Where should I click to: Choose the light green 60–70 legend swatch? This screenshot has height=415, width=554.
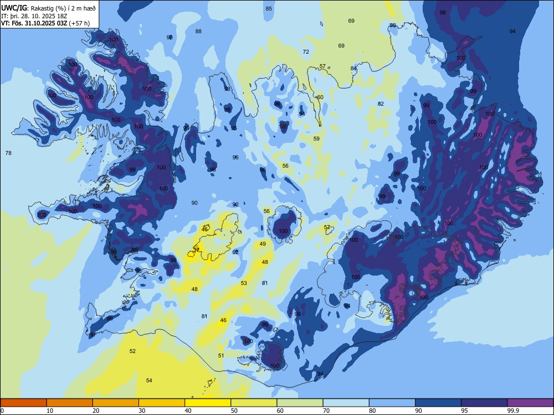300,403
